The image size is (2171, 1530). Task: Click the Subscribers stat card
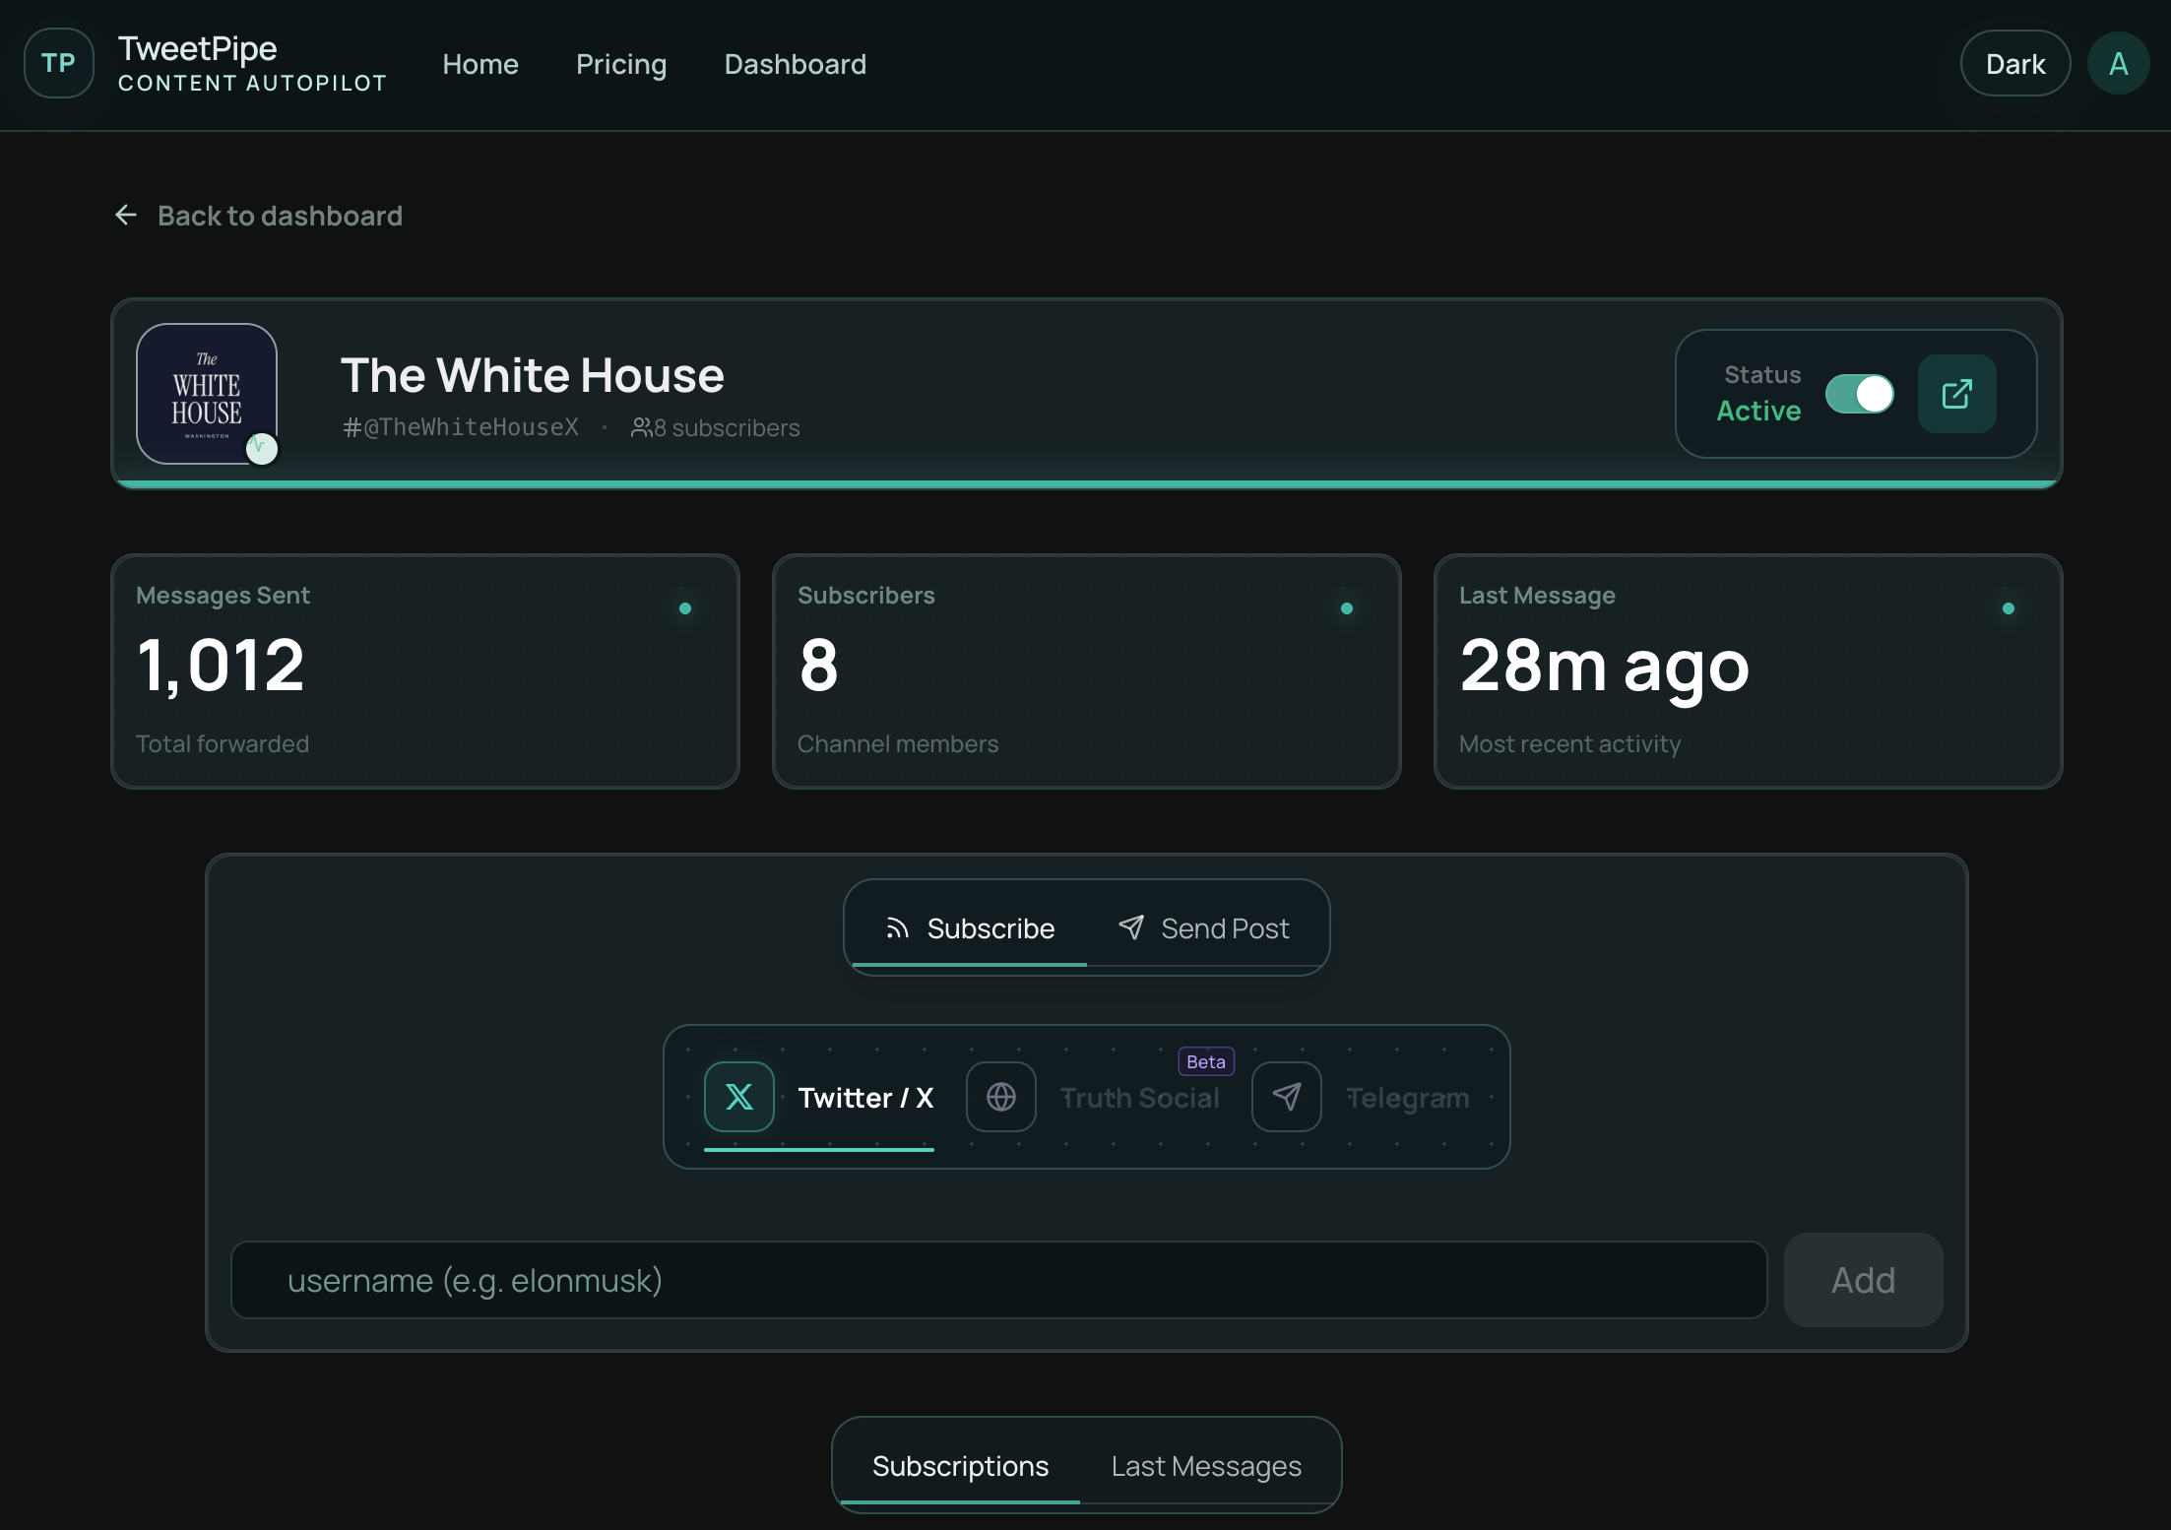click(1087, 671)
